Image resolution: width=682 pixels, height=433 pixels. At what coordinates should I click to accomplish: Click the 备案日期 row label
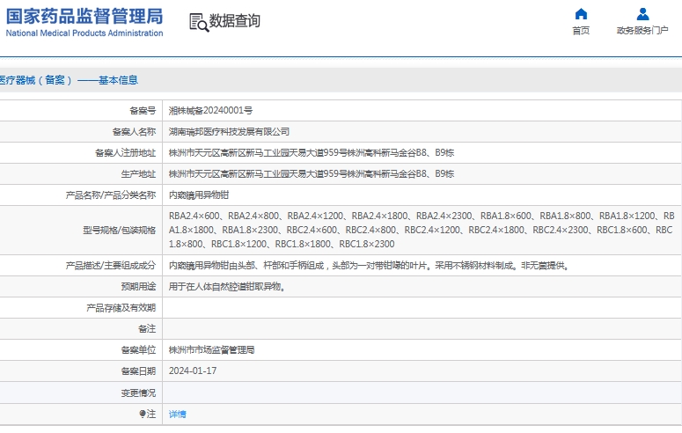(x=138, y=371)
